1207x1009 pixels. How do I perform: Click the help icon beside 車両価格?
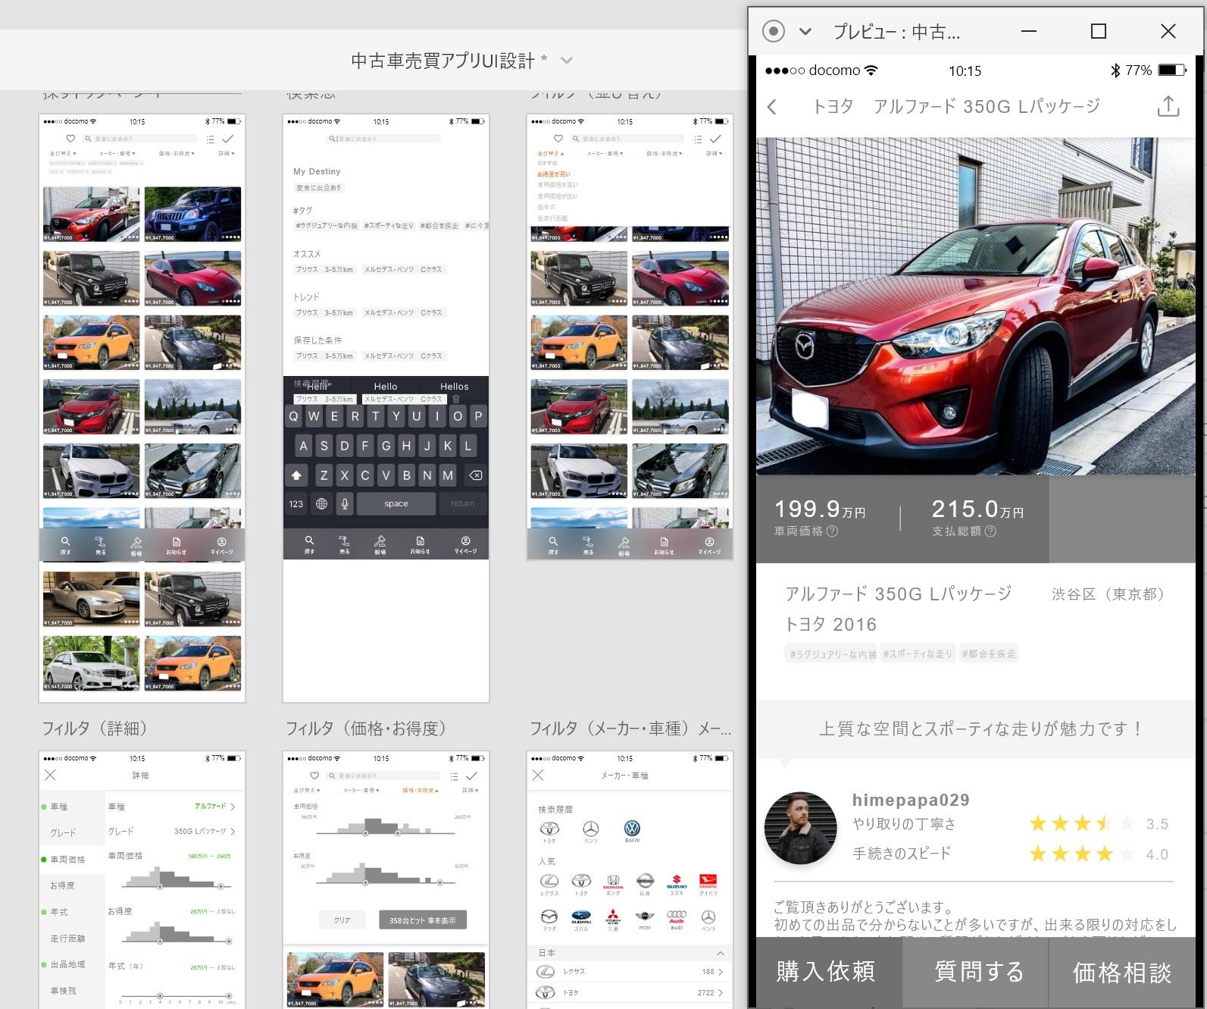(832, 531)
